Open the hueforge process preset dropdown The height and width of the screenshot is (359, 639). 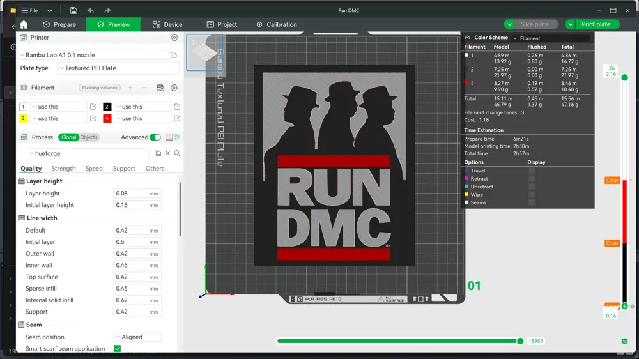(89, 153)
